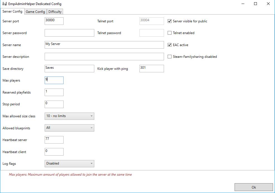This screenshot has width=275, height=193.
Task: Check Steam-Familysharing disabled
Action: point(170,57)
